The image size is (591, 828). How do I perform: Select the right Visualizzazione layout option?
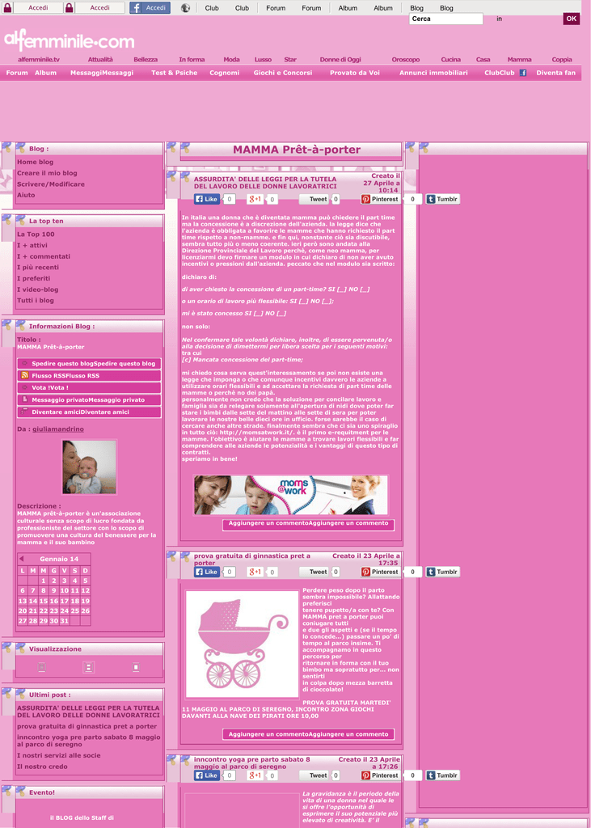[x=136, y=667]
